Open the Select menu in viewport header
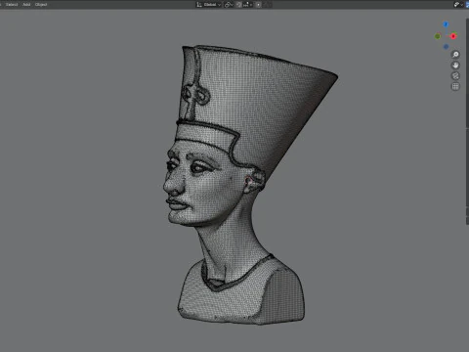Image resolution: width=469 pixels, height=352 pixels. 12,5
